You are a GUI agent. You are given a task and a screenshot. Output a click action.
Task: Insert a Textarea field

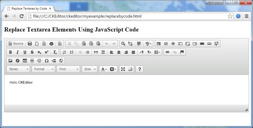[188, 44]
